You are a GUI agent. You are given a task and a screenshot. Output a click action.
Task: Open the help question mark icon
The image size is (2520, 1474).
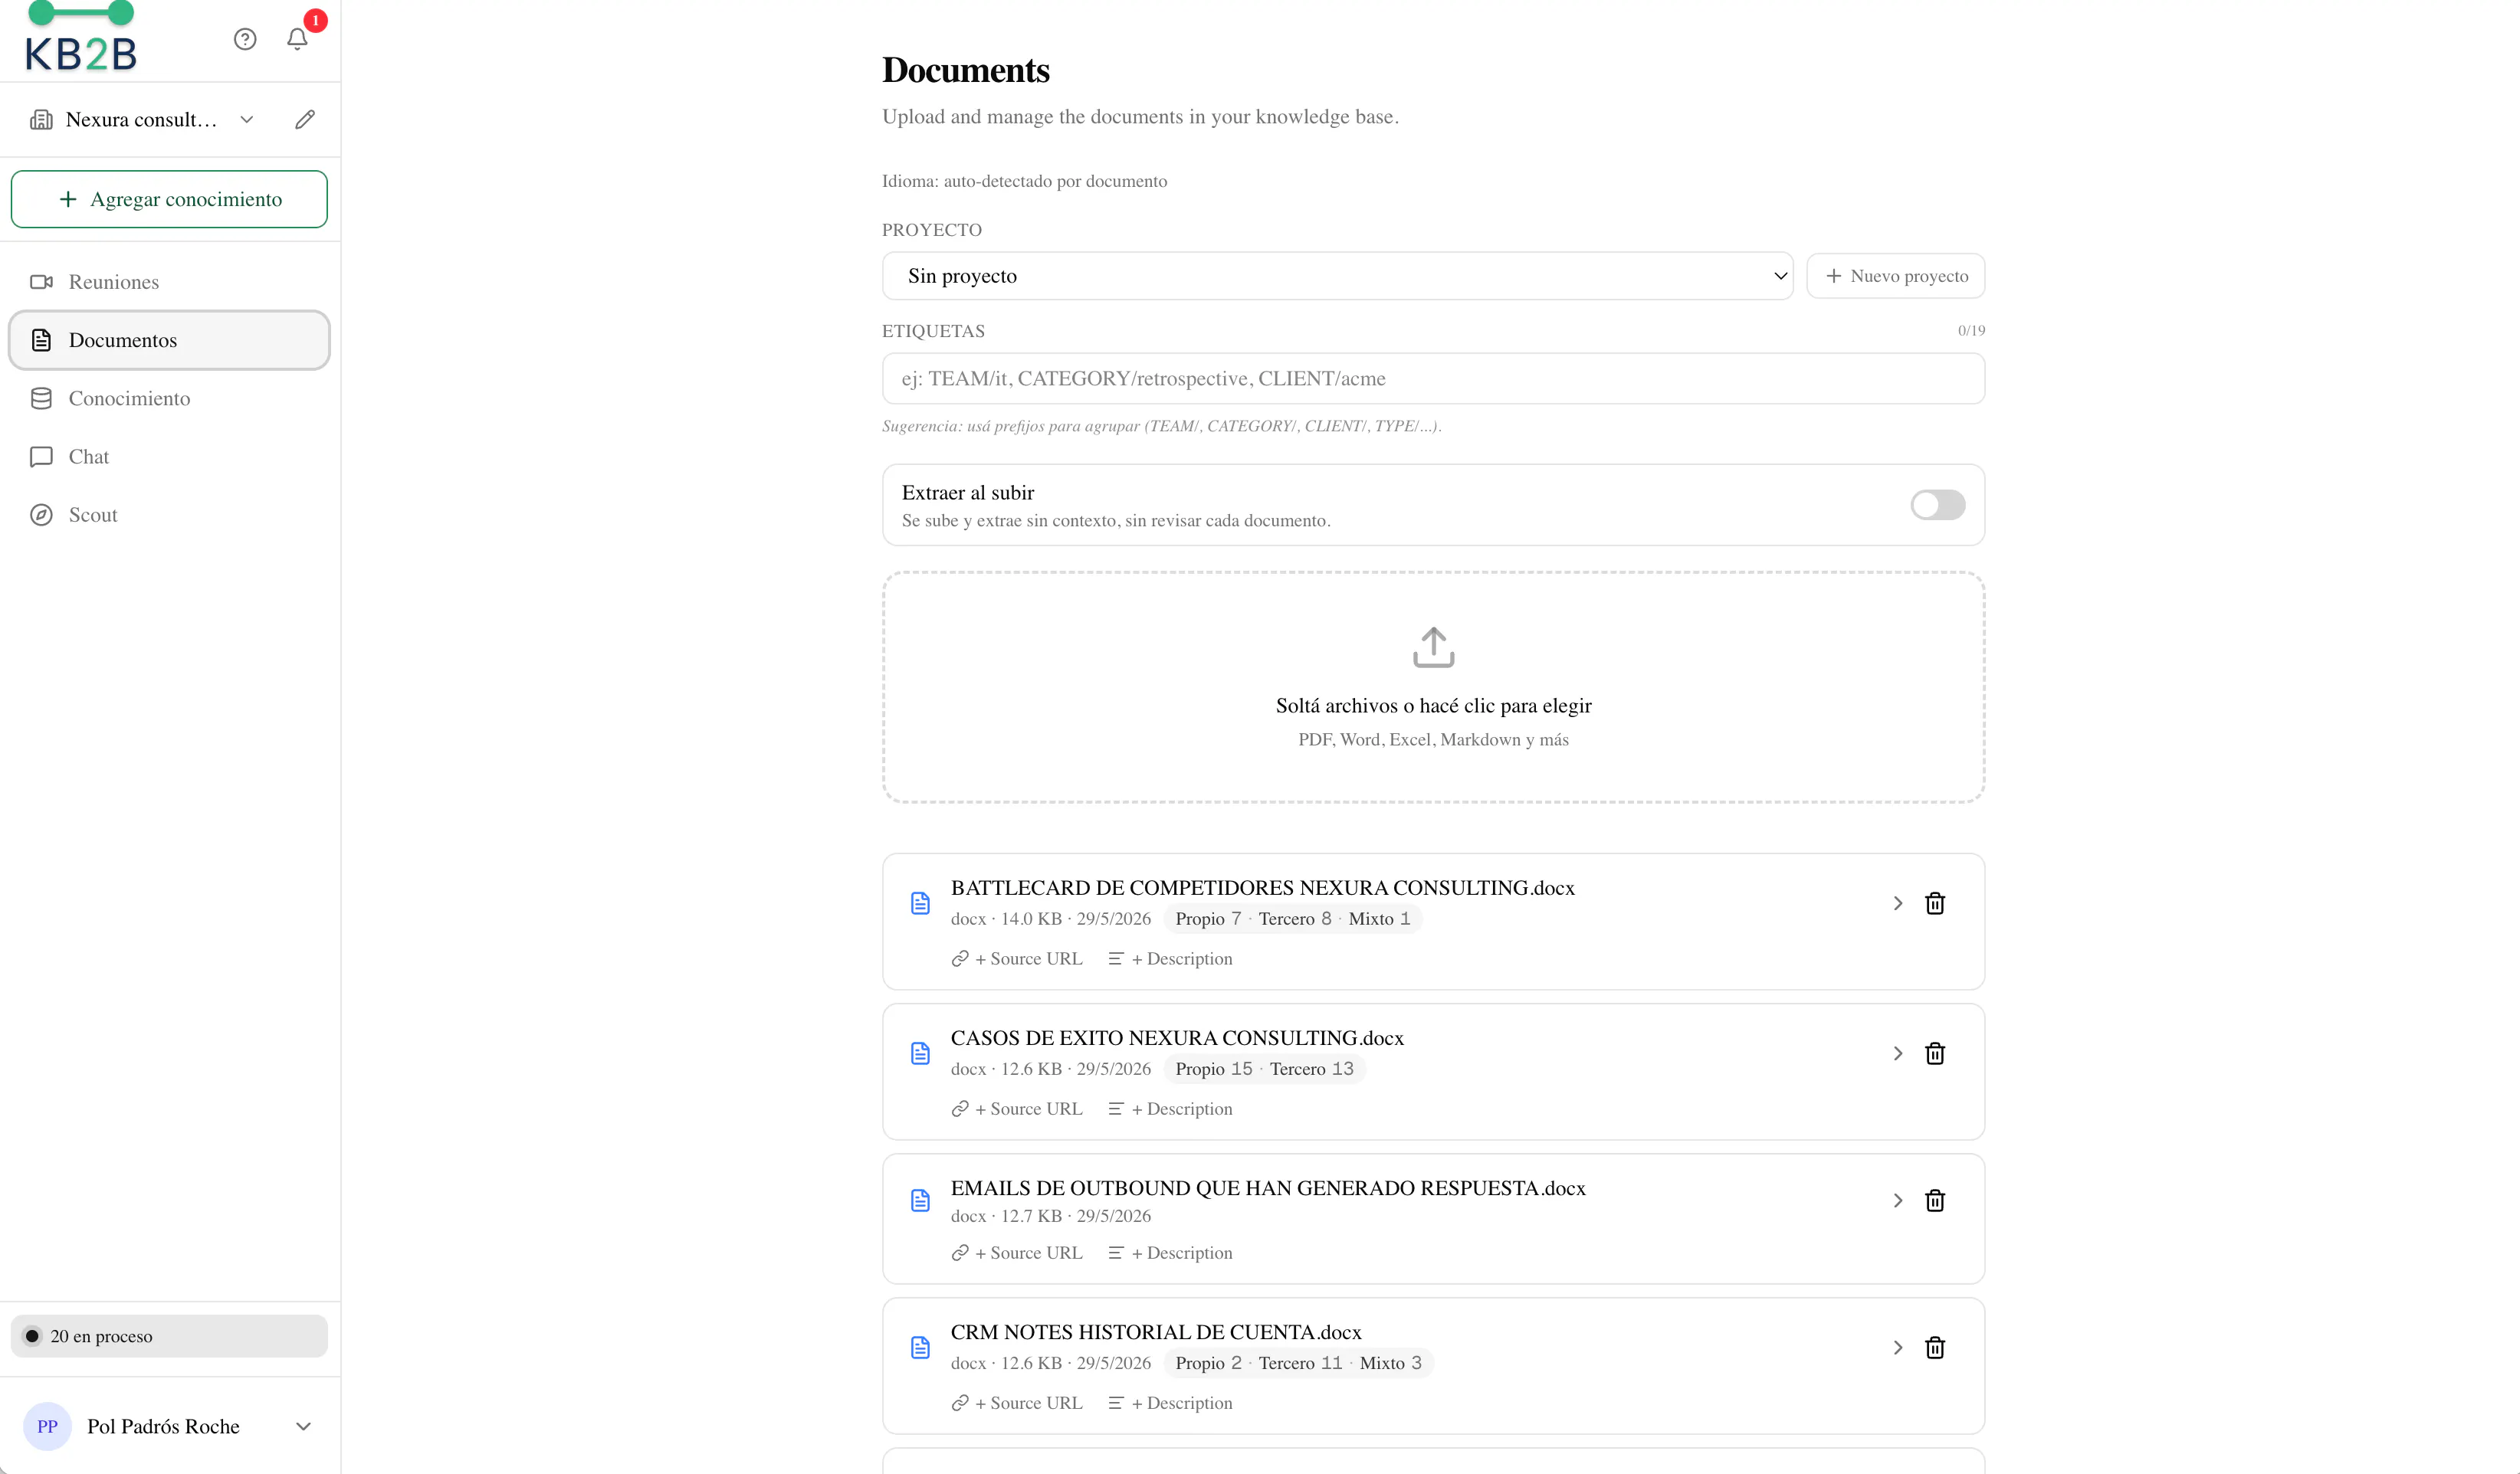pyautogui.click(x=245, y=39)
